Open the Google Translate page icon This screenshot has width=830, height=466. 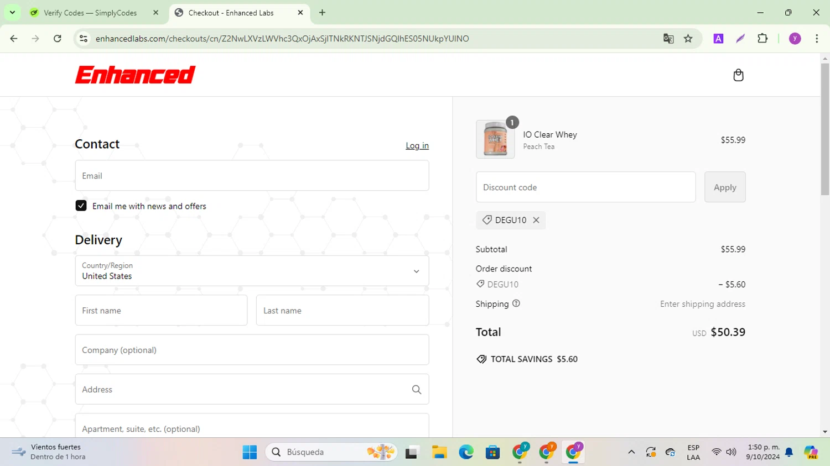click(x=668, y=39)
